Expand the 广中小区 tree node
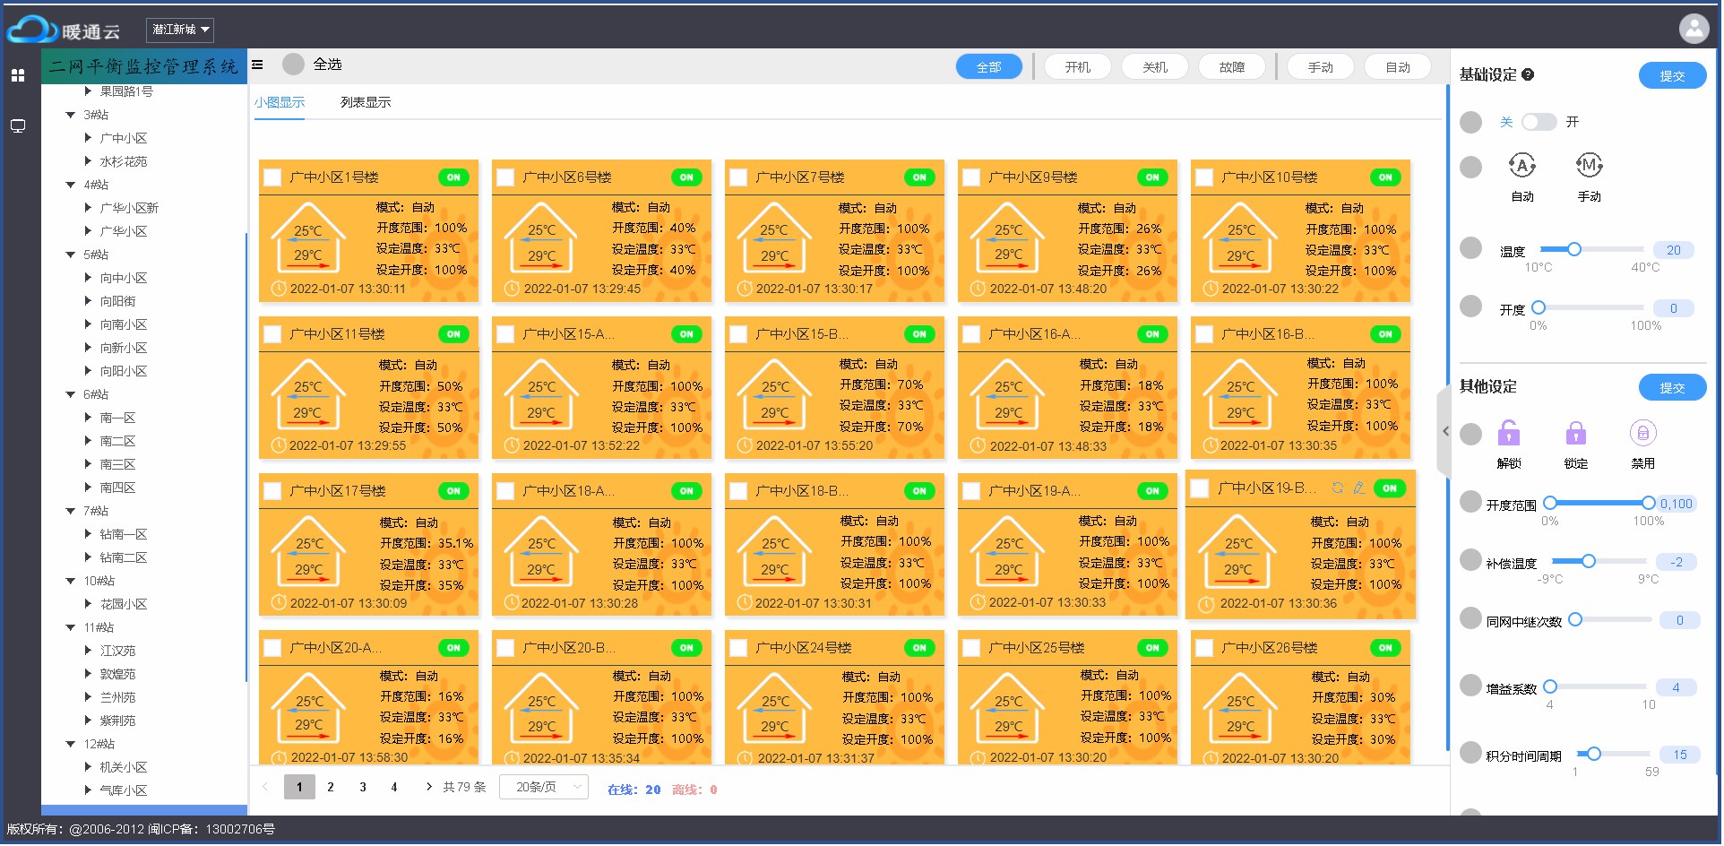 coord(88,138)
